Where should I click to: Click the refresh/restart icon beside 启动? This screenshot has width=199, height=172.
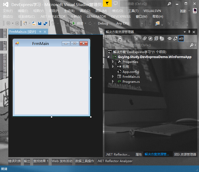(90, 23)
